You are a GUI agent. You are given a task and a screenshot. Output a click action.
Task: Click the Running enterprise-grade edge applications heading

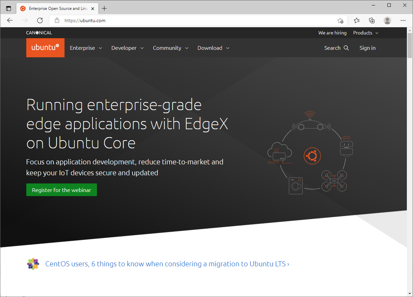[127, 124]
